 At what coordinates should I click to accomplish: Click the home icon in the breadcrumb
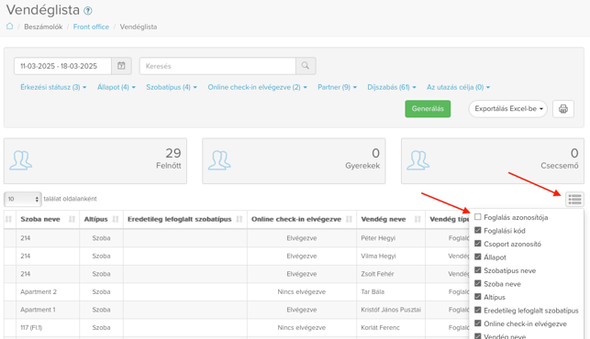pos(10,27)
